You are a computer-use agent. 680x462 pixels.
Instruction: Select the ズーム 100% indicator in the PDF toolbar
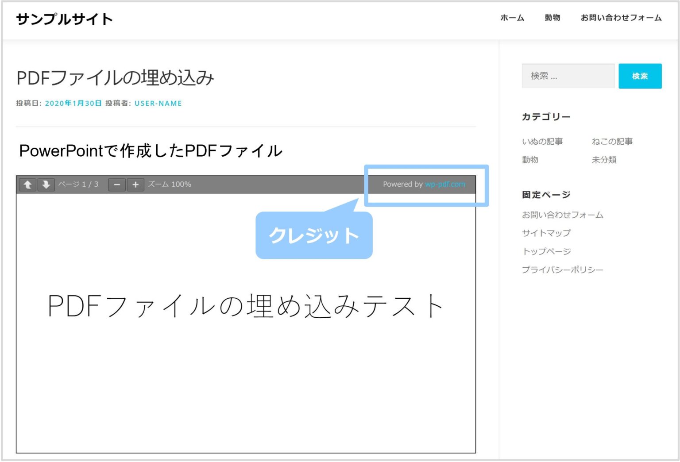[170, 185]
